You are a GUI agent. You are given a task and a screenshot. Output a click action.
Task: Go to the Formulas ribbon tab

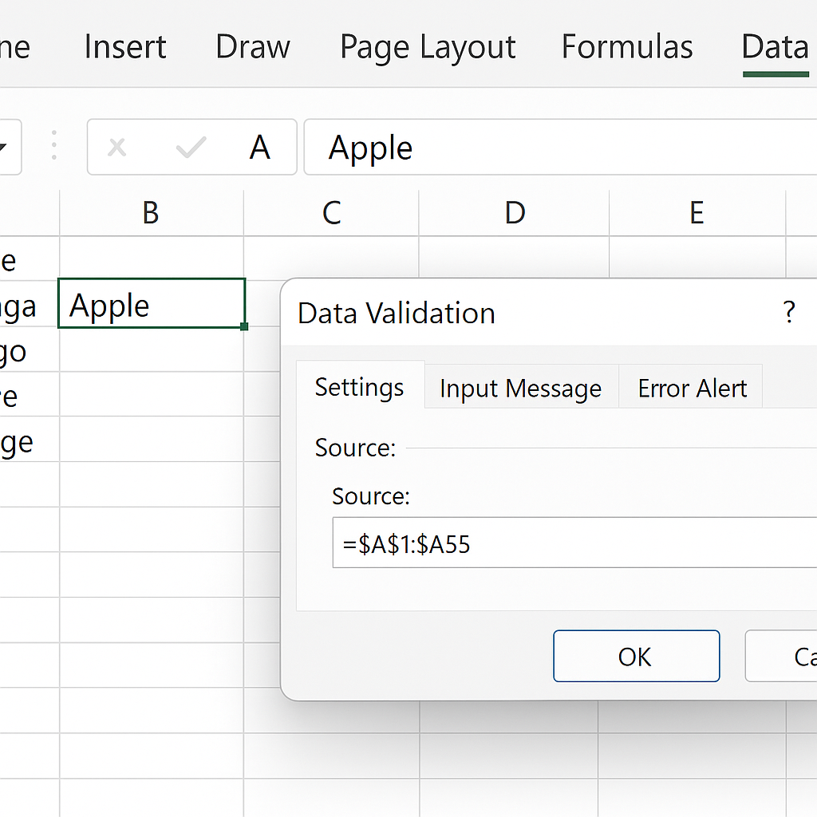(627, 47)
